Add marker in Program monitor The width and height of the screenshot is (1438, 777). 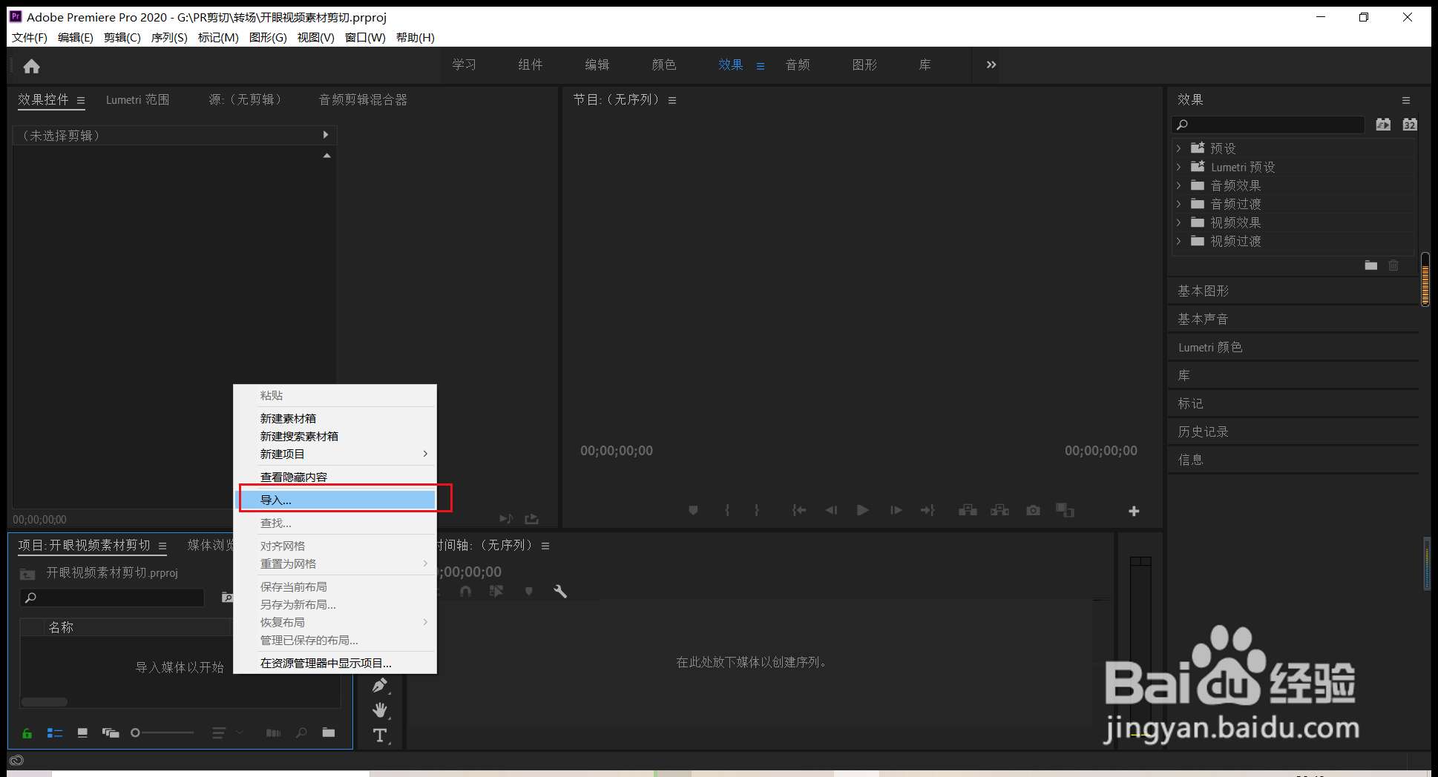pos(693,510)
